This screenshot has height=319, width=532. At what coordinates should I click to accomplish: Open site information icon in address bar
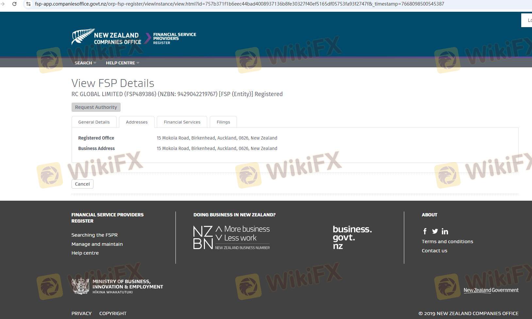(x=28, y=4)
